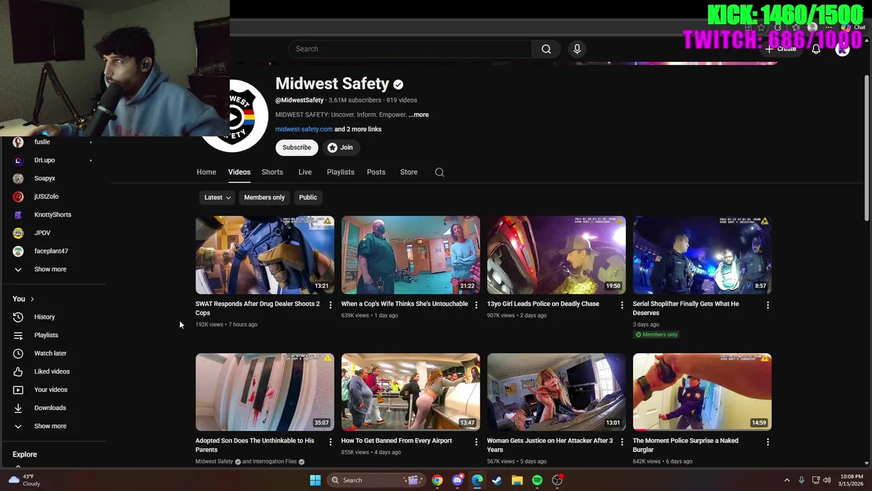Filter videos by Public
Viewport: 872px width, 491px height.
(308, 198)
